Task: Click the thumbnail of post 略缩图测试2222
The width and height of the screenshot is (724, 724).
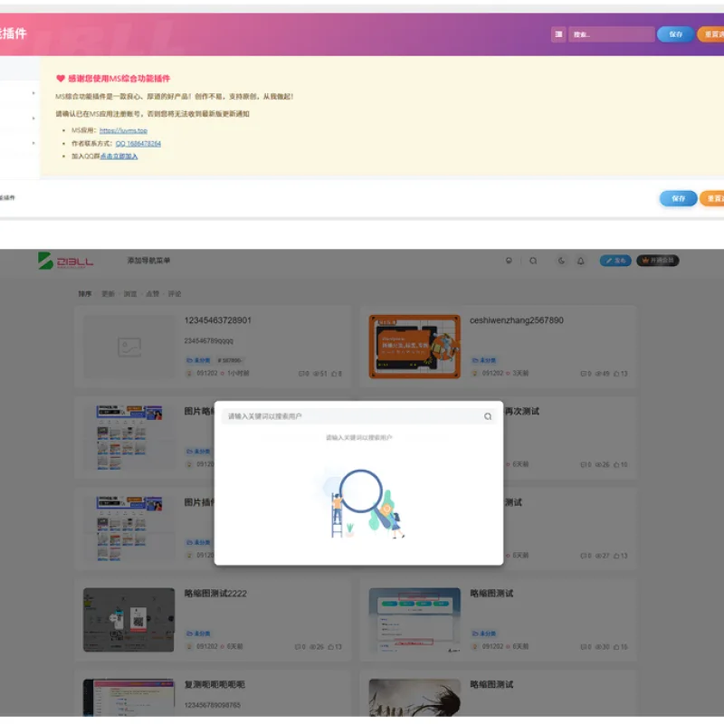Action: [129, 620]
